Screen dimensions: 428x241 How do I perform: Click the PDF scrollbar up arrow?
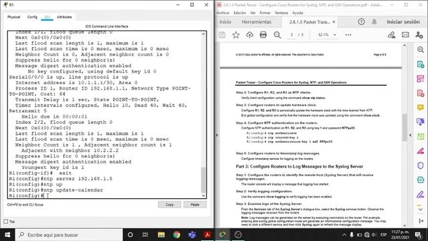(x=405, y=46)
